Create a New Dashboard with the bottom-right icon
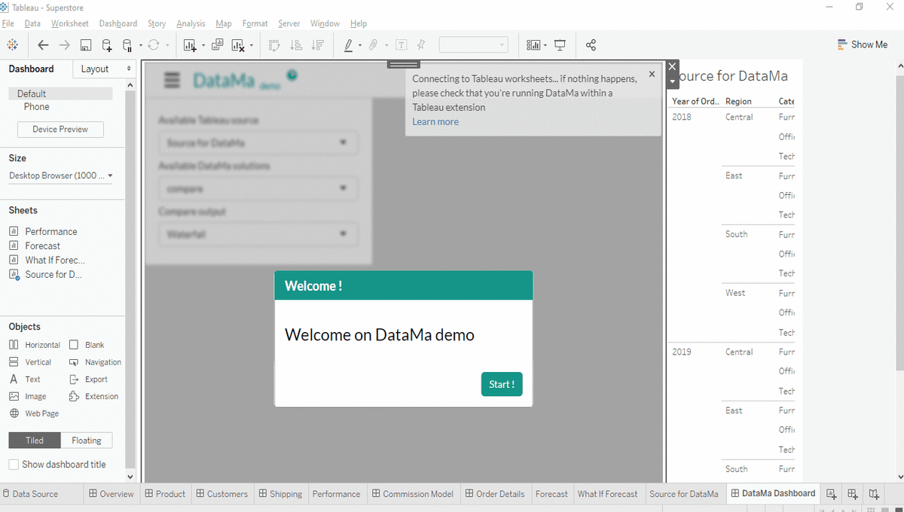This screenshot has height=512, width=904. 852,493
